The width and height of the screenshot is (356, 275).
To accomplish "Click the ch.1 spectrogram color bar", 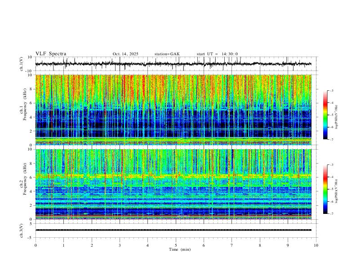I will 325,115.
